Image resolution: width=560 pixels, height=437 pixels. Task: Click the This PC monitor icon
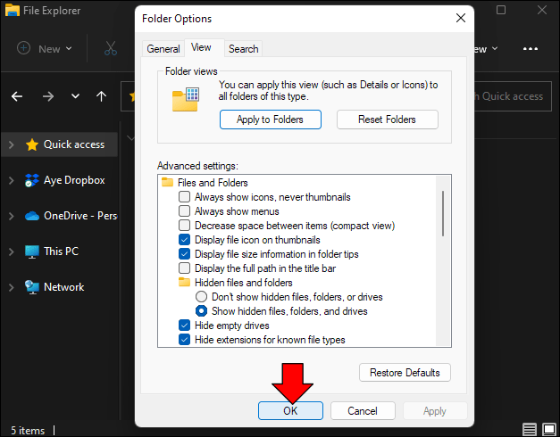click(32, 251)
